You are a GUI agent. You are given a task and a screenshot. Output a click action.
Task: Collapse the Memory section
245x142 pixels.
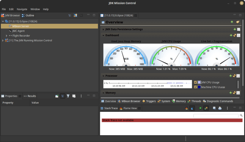[x=103, y=93]
